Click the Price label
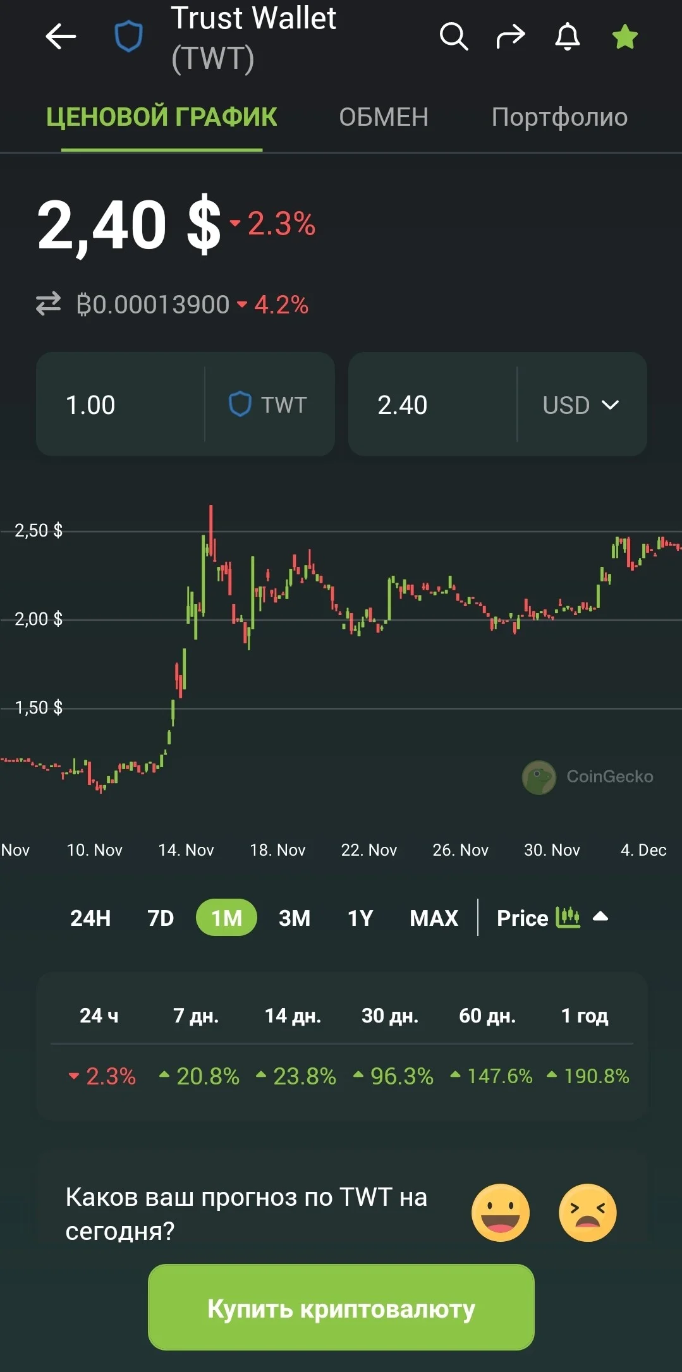The image size is (682, 1372). [522, 918]
